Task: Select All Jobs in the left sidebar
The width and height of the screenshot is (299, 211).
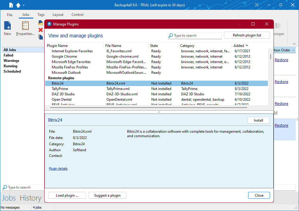Action: coord(23,50)
